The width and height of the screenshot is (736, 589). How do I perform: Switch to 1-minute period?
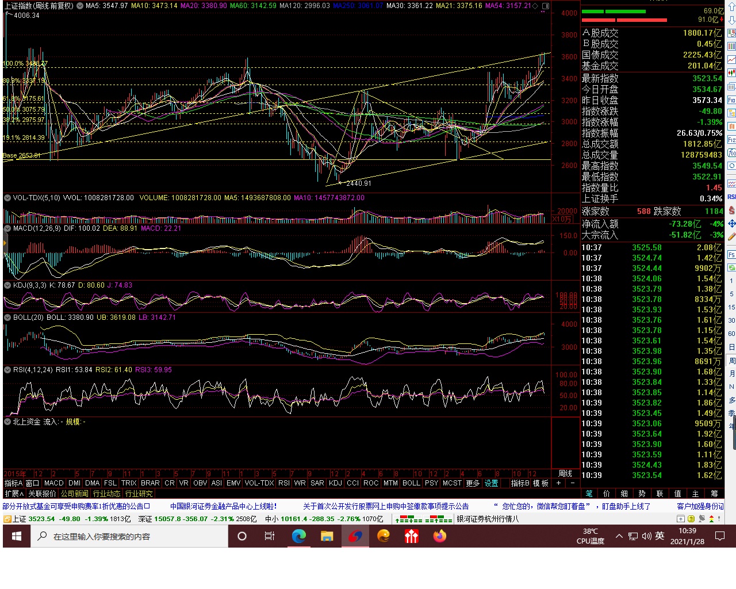click(731, 281)
